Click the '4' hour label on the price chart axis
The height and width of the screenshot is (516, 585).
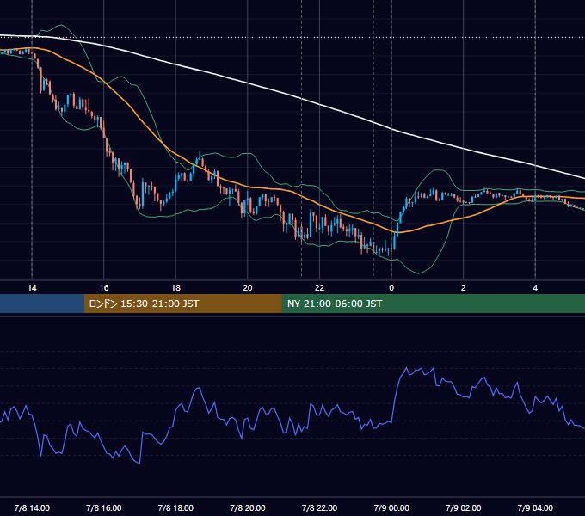click(x=535, y=288)
